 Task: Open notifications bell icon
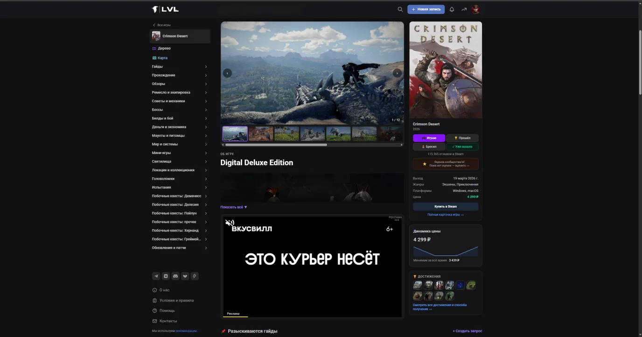pos(452,9)
